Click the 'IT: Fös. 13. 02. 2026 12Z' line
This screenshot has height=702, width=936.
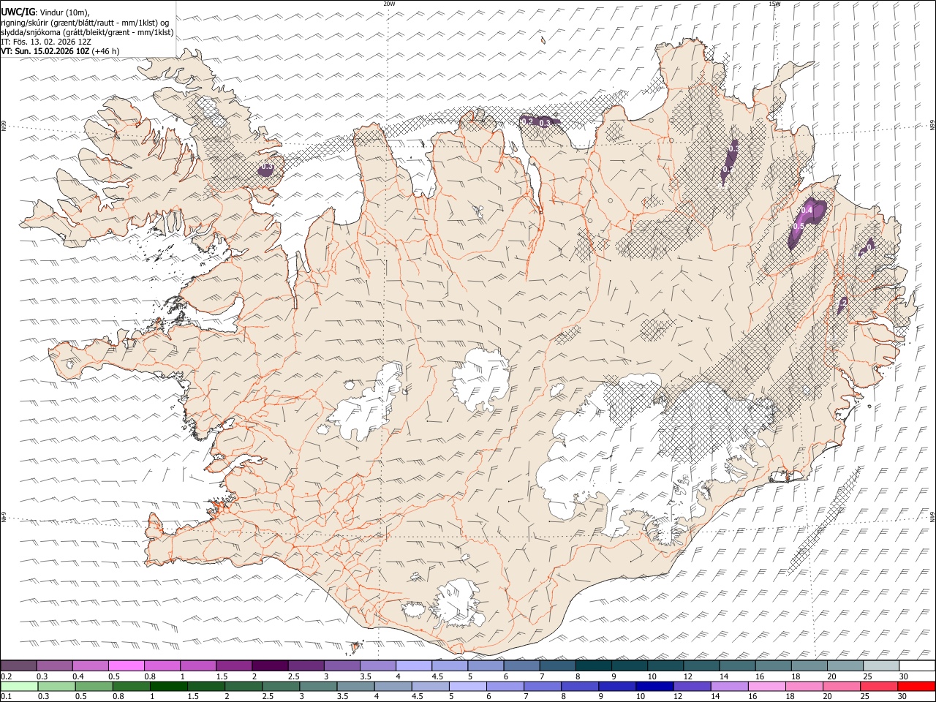coord(46,42)
